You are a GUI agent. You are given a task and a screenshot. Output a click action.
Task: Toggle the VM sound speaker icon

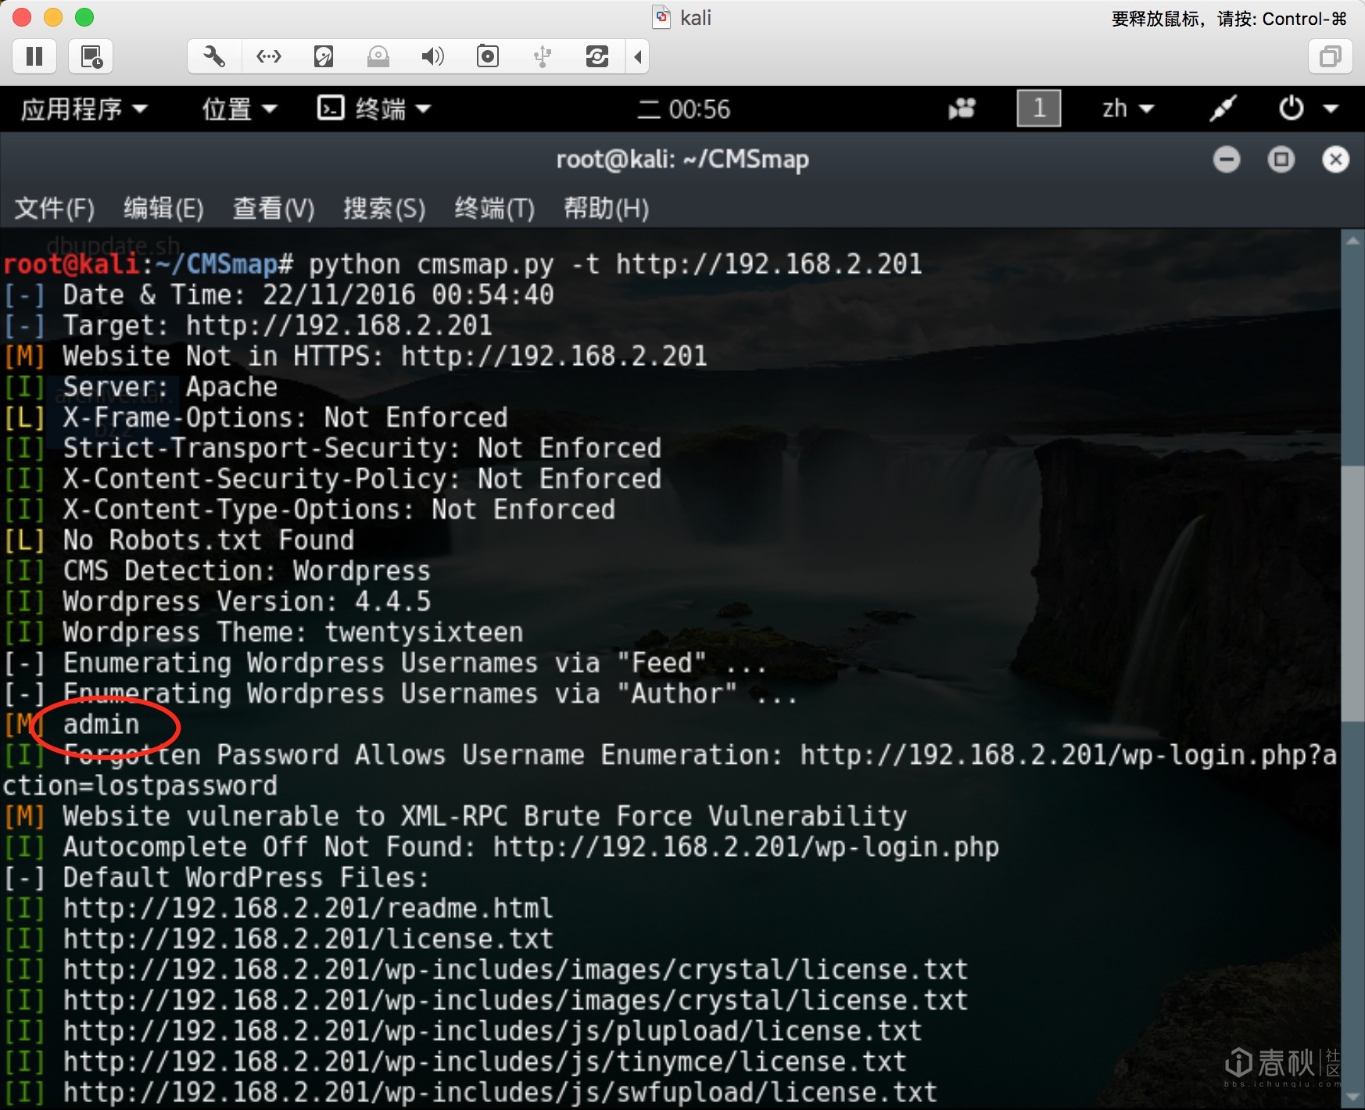click(x=433, y=56)
